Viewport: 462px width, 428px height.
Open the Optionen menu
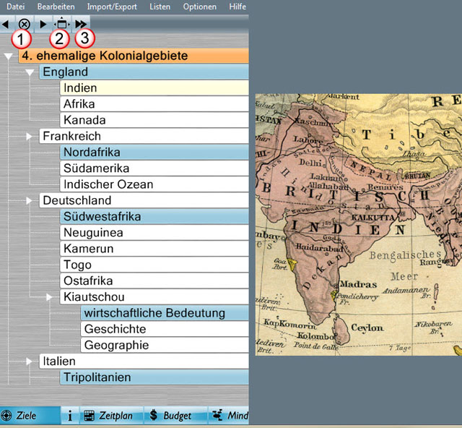(x=199, y=7)
